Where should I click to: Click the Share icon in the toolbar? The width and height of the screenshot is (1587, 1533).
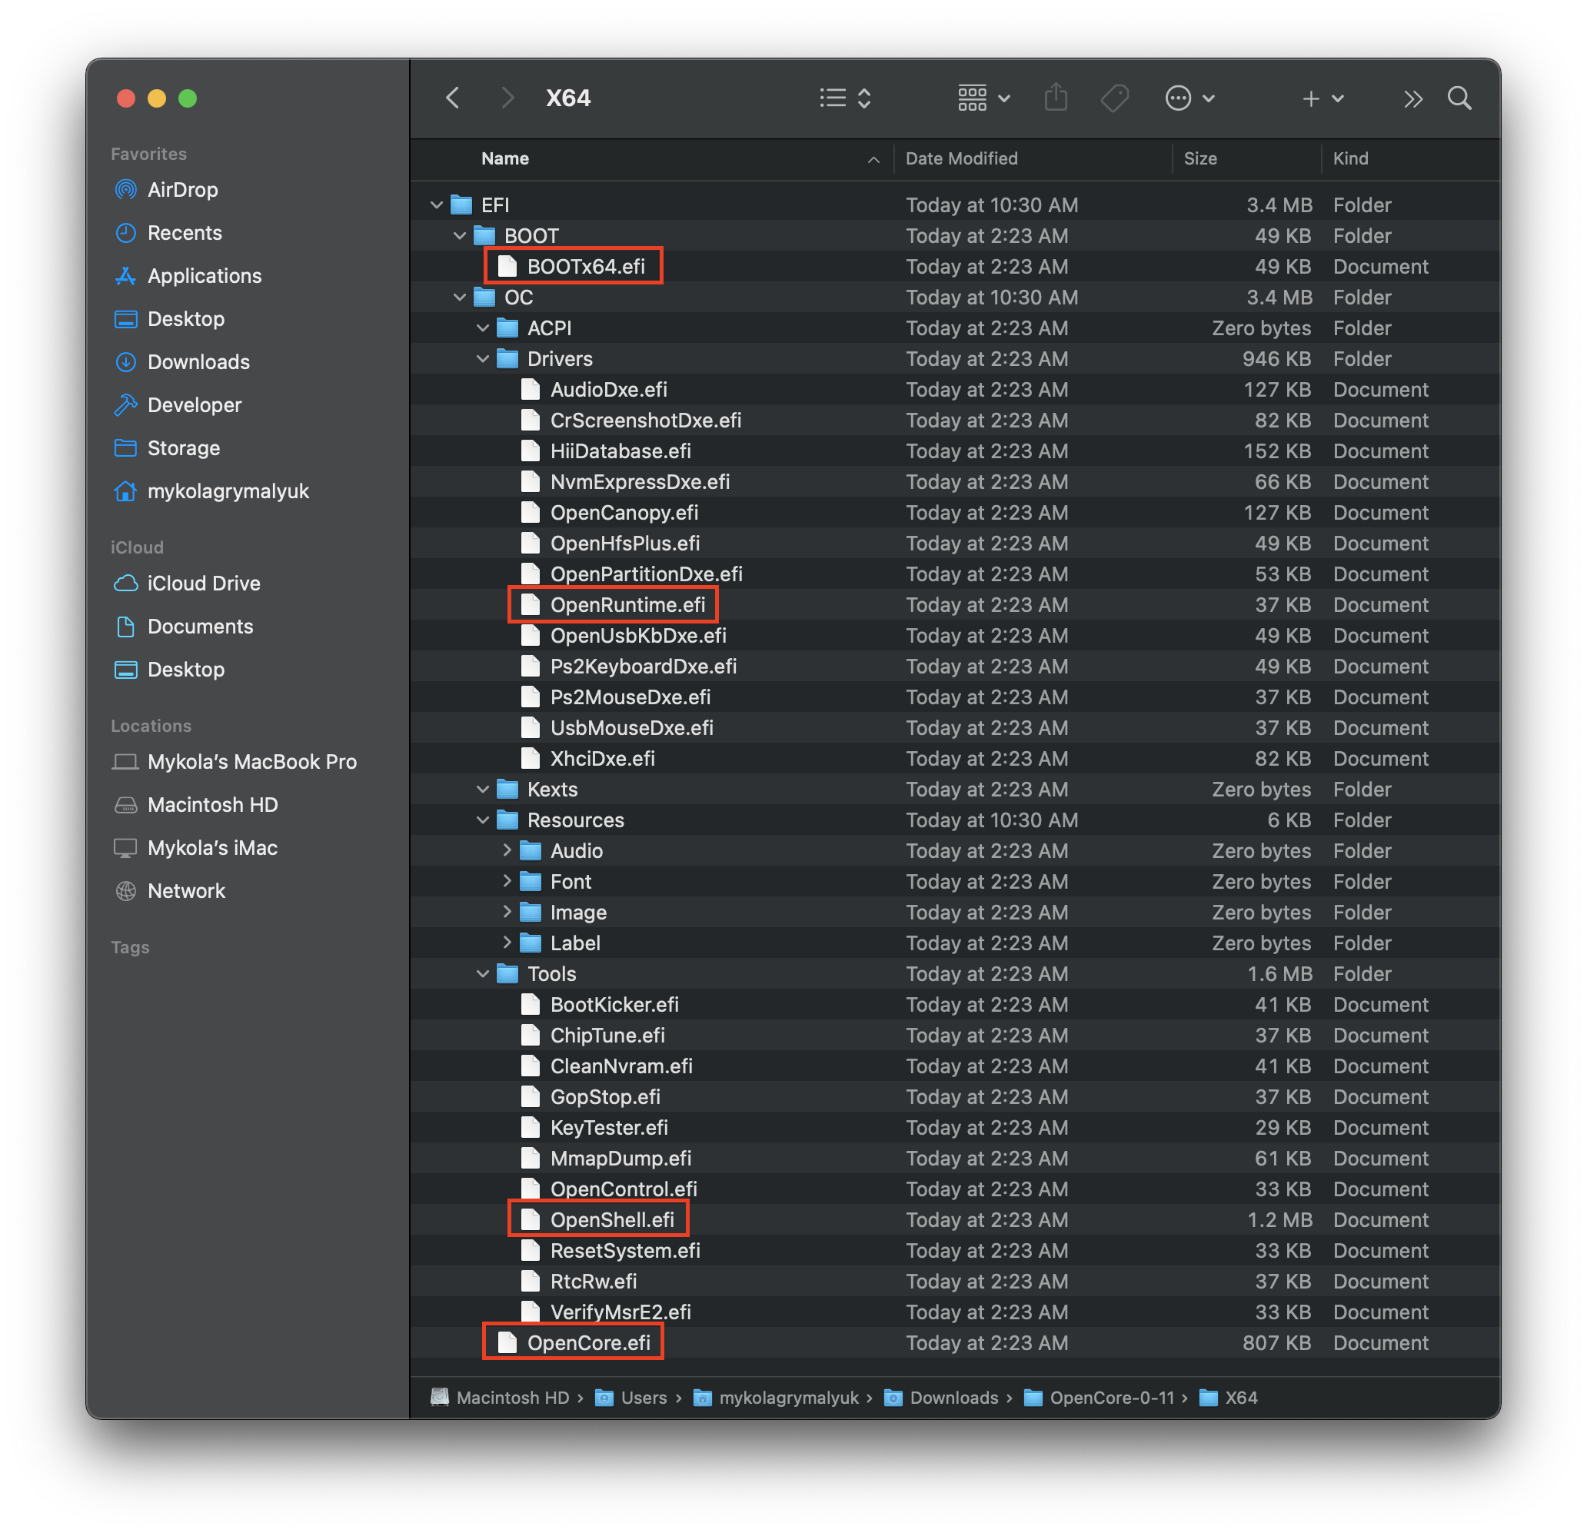1056,98
